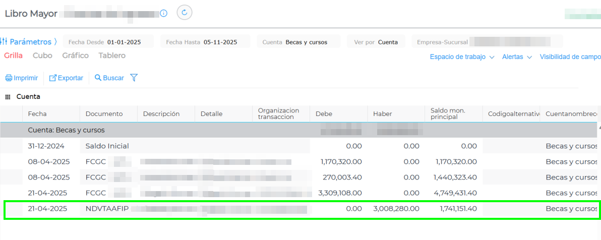Sort by the Debe column header
601x240 pixels.
tap(324, 114)
